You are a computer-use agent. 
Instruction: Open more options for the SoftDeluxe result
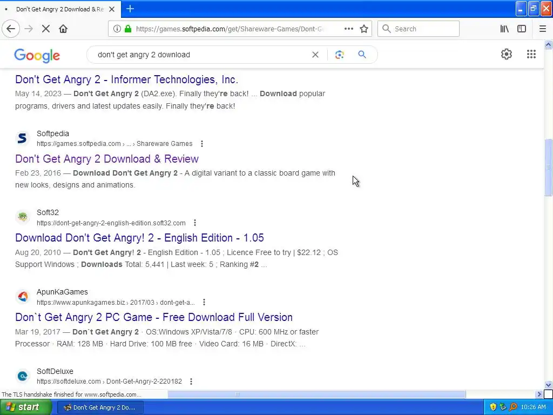click(191, 381)
